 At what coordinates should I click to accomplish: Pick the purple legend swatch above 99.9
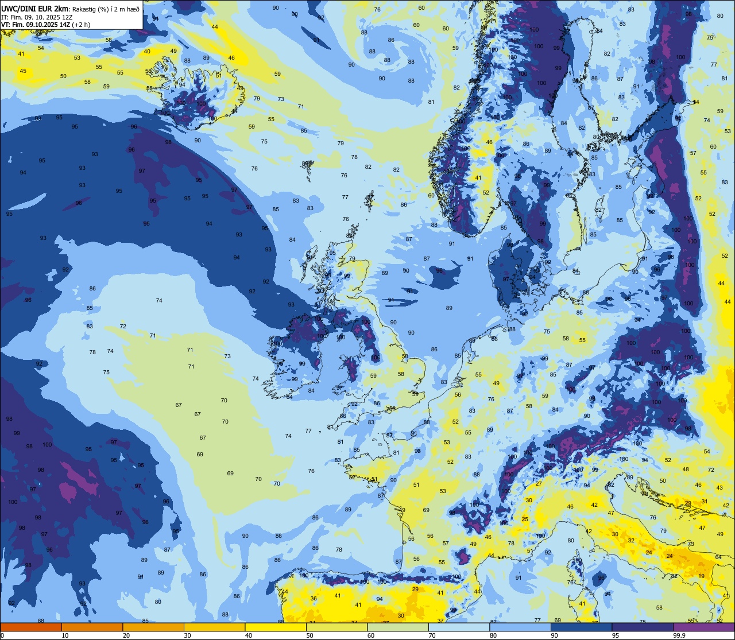pos(703,627)
